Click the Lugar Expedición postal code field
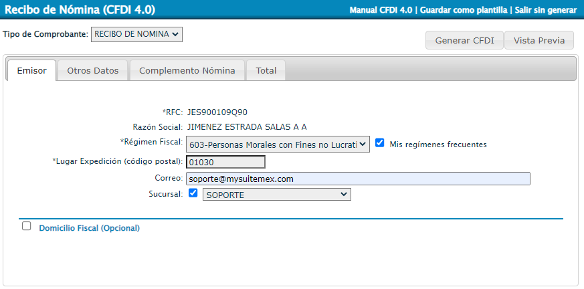584x289 pixels. (x=225, y=162)
